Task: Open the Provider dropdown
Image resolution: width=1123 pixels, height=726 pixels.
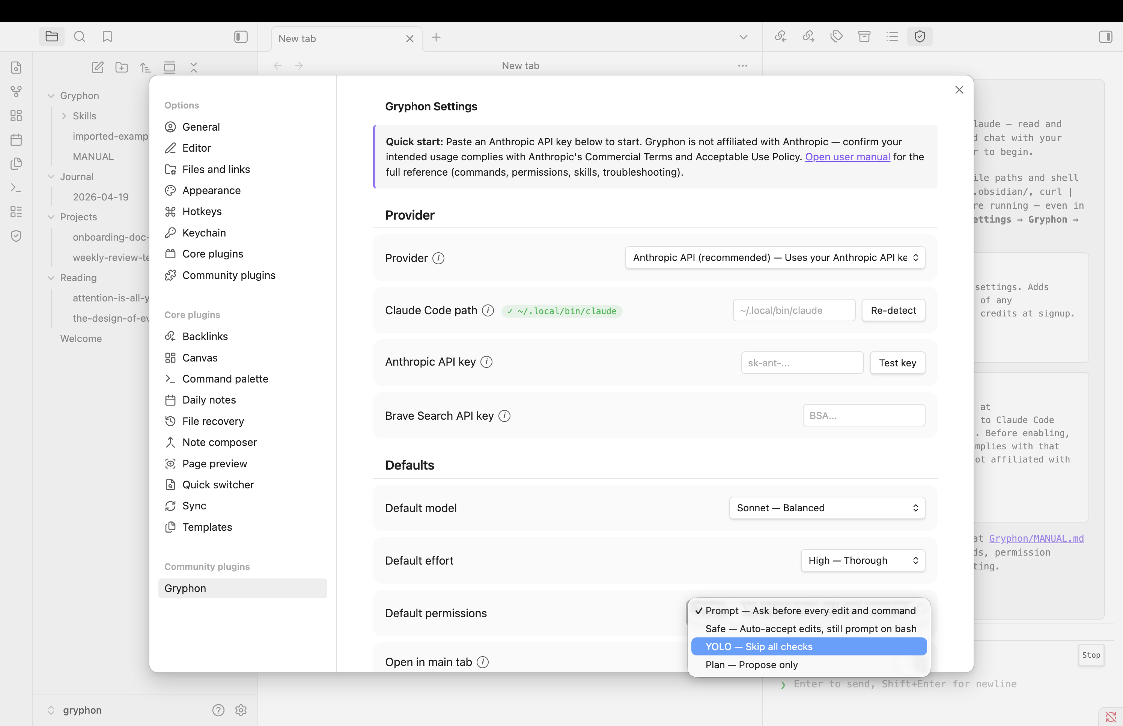Action: [775, 258]
